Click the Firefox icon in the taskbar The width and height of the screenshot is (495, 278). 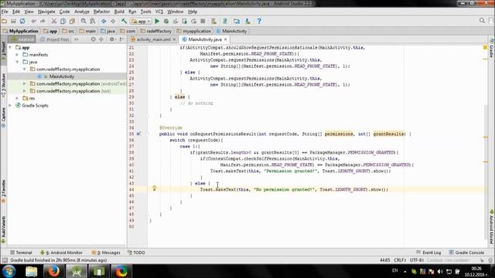click(53, 271)
